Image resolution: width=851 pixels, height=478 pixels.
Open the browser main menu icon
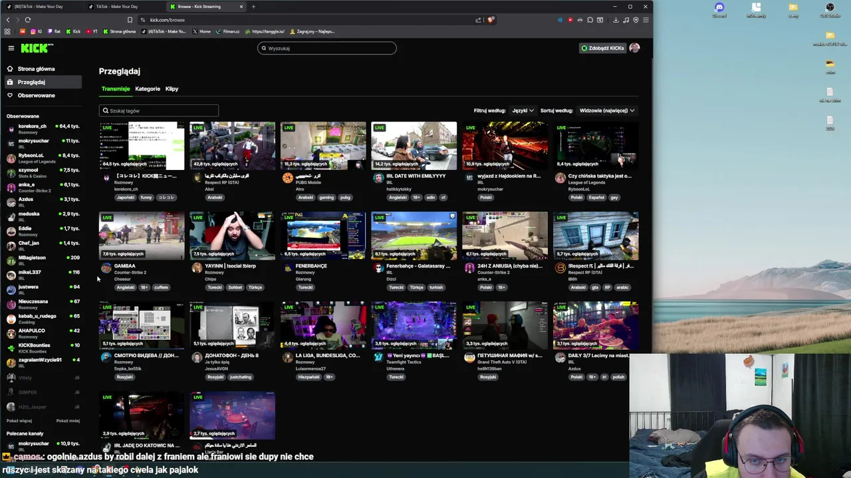[x=646, y=20]
